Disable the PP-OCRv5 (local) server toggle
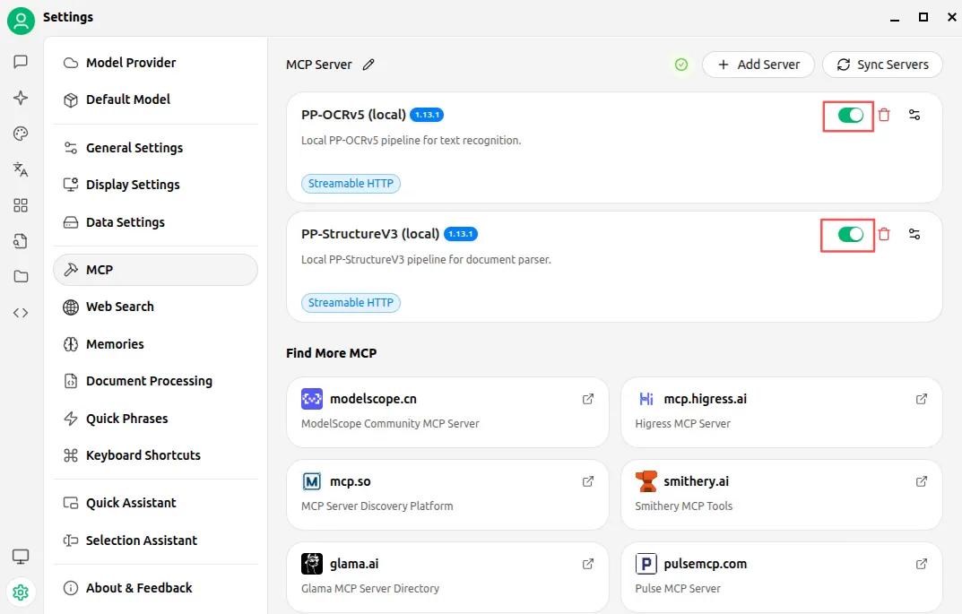The height and width of the screenshot is (614, 962). tap(850, 115)
